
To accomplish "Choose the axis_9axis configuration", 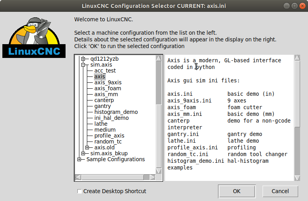I will (x=108, y=82).
